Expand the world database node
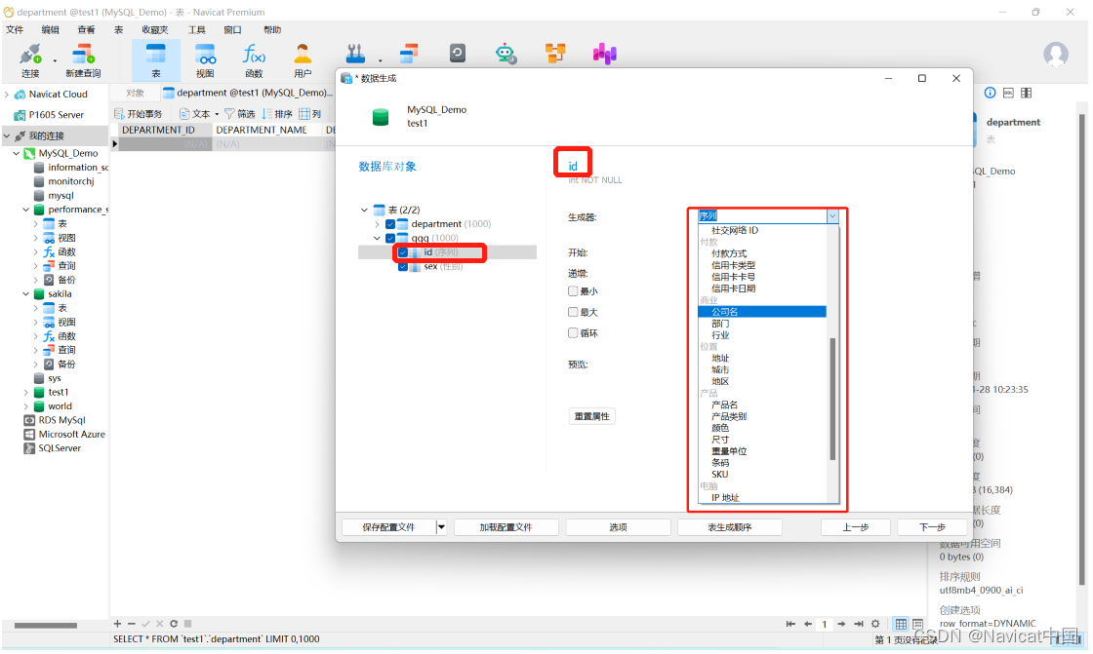1093x654 pixels. (26, 406)
